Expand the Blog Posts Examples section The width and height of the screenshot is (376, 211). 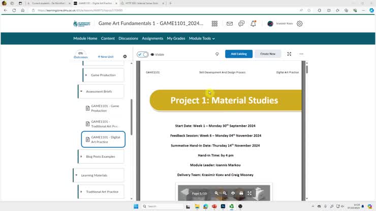pos(81,157)
